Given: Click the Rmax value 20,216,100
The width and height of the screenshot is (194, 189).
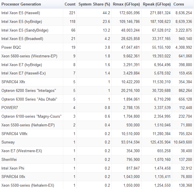Looking at the screenshot, I should click(130, 90).
